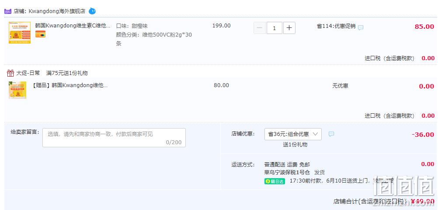438x210 pixels.
Task: Click the 送1份礼物 text under dropdown
Action: pyautogui.click(x=295, y=145)
